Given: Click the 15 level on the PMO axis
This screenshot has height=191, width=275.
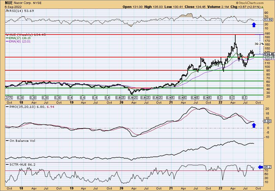Looking at the screenshot, I should point(267,114).
